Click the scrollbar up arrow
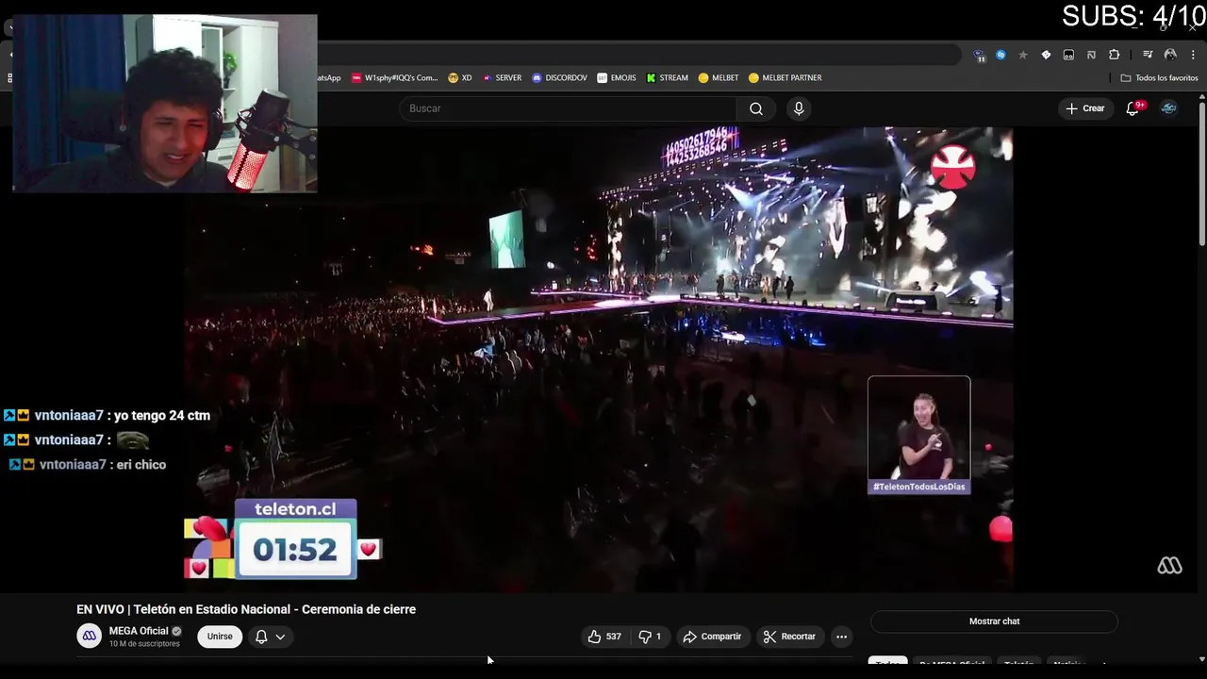Viewport: 1207px width, 679px height. click(x=1200, y=95)
